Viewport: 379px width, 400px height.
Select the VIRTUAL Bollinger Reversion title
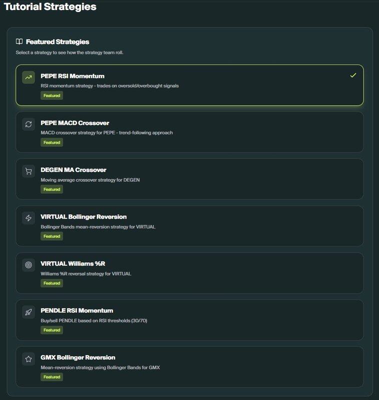click(x=83, y=217)
